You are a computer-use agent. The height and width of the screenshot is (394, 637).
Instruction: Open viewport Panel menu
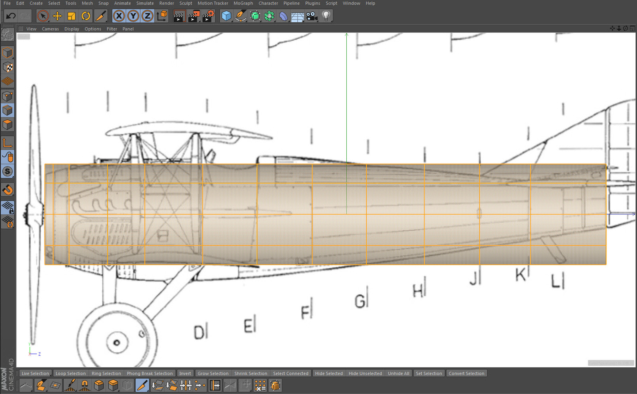coord(128,29)
